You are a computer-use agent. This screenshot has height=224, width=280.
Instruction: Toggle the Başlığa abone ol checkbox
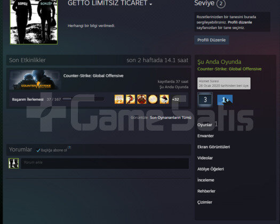click(x=38, y=150)
